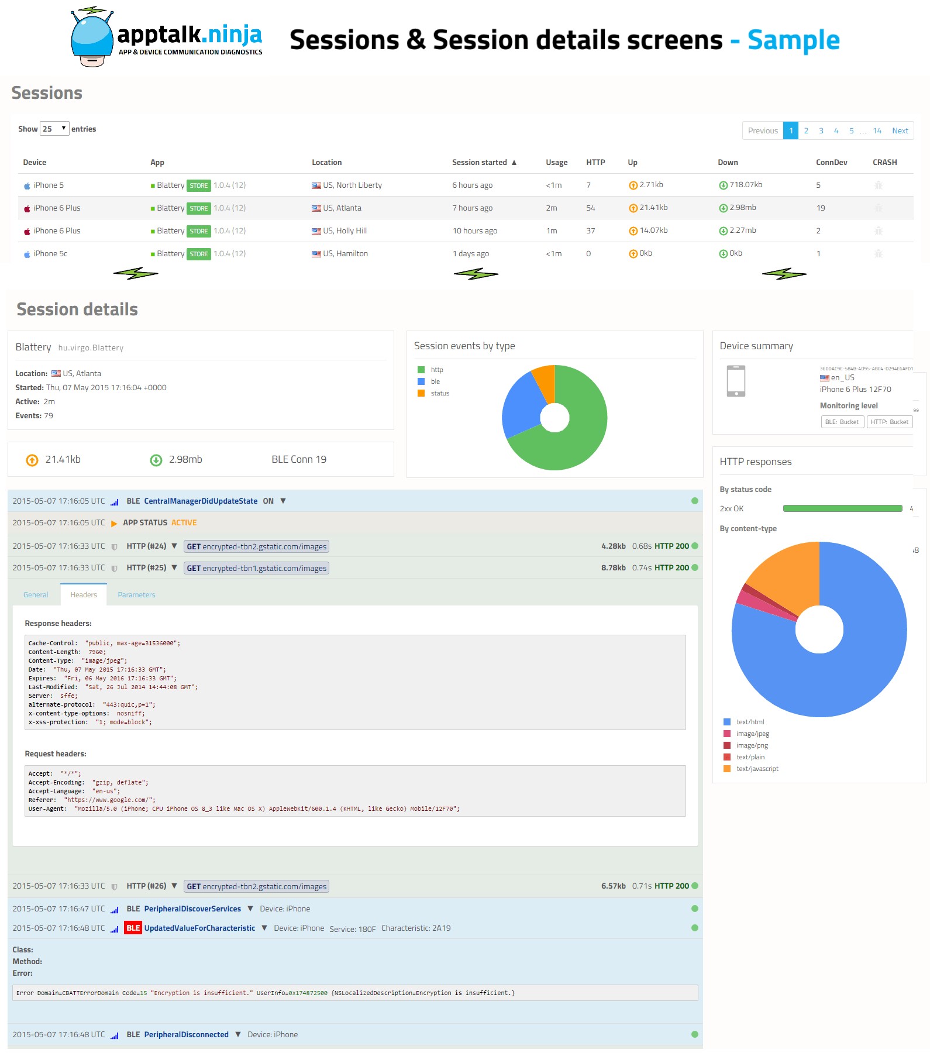930x1053 pixels.
Task: Expand PeripheralDisconnected event arrow
Action: click(x=238, y=1034)
